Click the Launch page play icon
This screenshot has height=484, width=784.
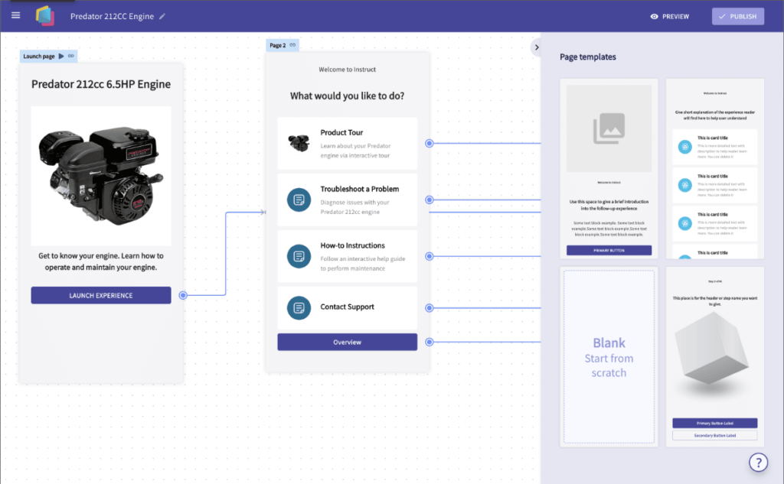click(x=61, y=56)
